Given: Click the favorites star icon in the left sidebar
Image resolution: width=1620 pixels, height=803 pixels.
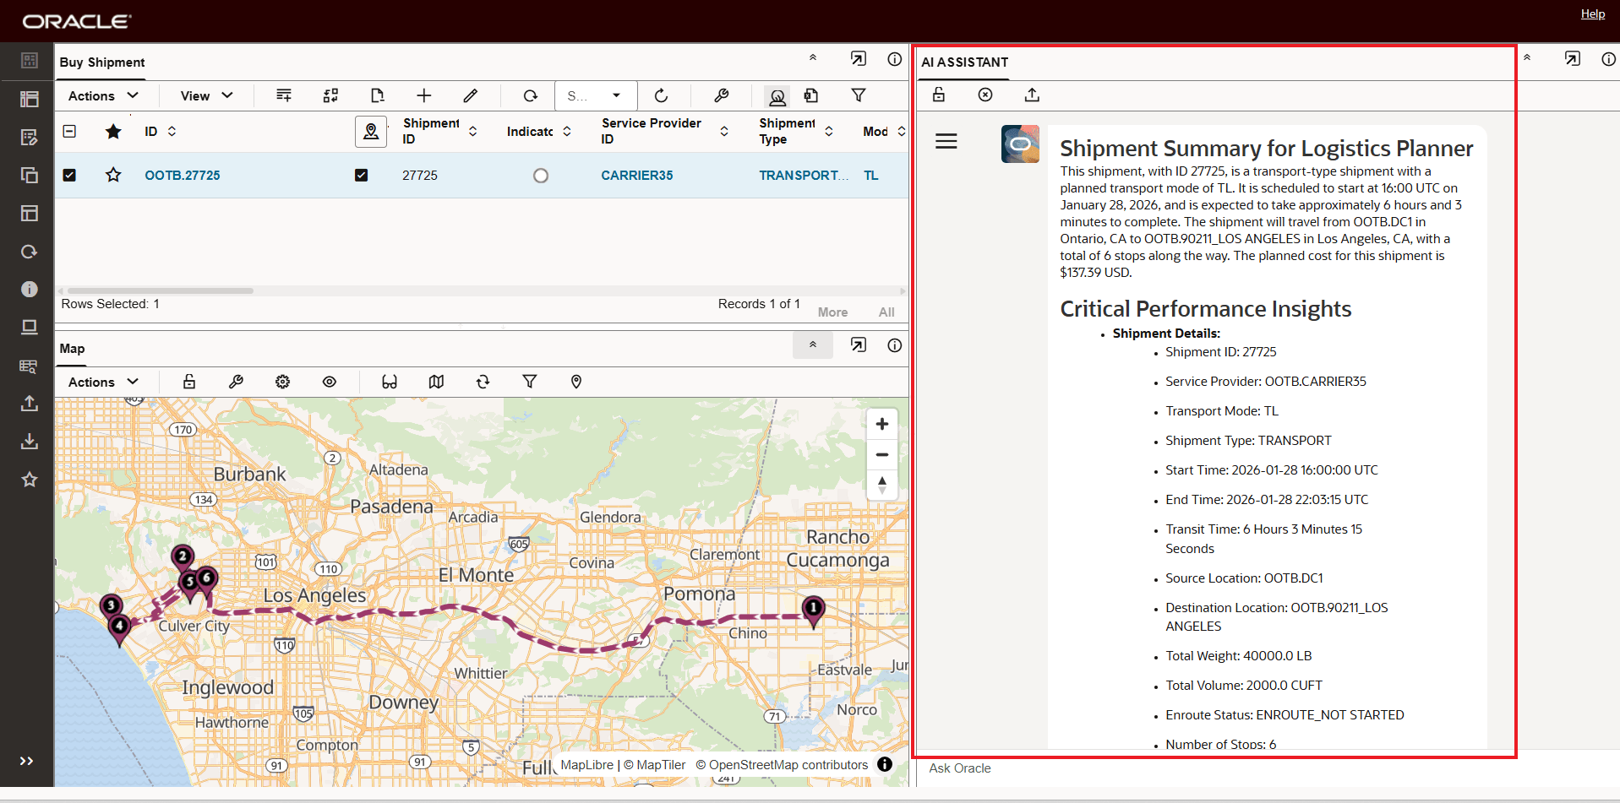Looking at the screenshot, I should [30, 480].
